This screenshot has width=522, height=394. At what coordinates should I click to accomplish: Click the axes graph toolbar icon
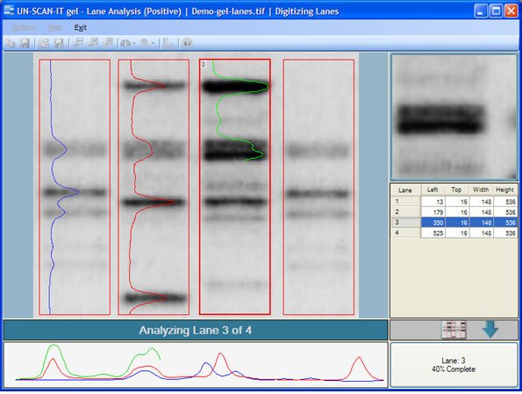pyautogui.click(x=168, y=43)
